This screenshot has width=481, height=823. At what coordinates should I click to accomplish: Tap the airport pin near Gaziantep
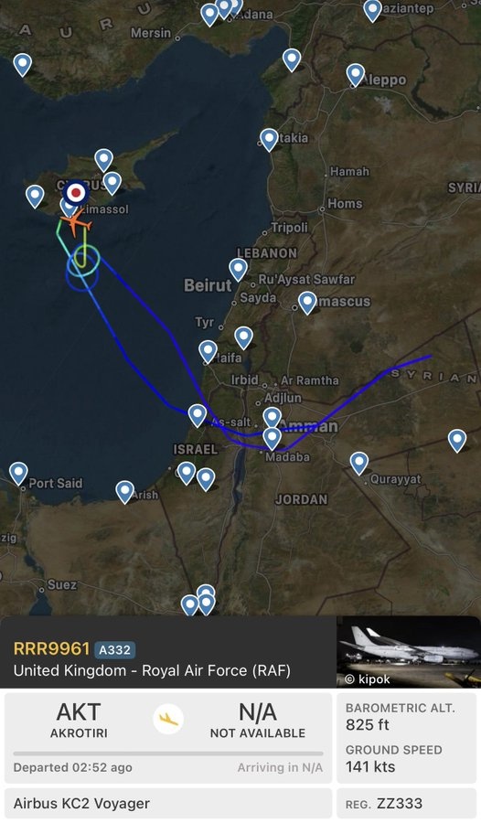point(373,10)
